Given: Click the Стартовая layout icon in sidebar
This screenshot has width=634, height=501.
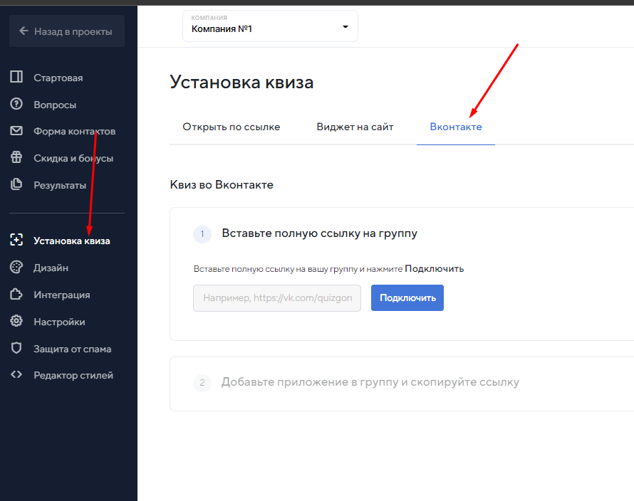Looking at the screenshot, I should (x=16, y=78).
